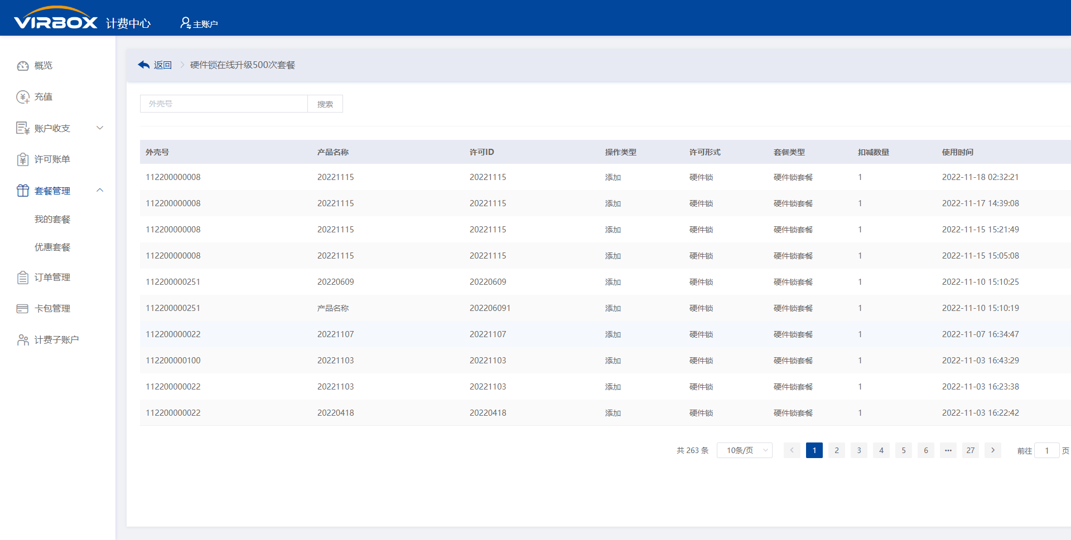Click the 操作类型 column header
This screenshot has height=540, width=1071.
click(621, 152)
